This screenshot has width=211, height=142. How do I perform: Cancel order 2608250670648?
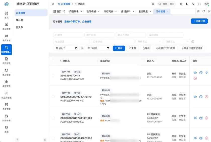coord(195,78)
